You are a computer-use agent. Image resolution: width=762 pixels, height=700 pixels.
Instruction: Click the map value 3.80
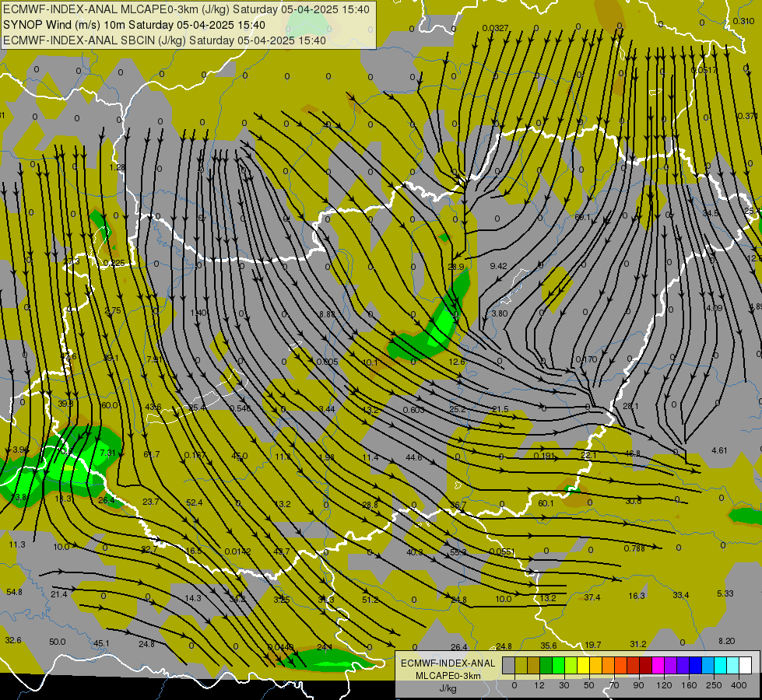500,313
